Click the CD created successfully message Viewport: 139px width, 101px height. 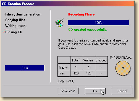88,30
